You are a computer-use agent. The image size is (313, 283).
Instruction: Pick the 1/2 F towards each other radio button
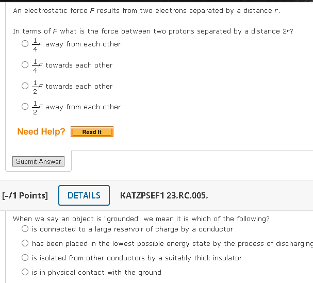(x=25, y=87)
